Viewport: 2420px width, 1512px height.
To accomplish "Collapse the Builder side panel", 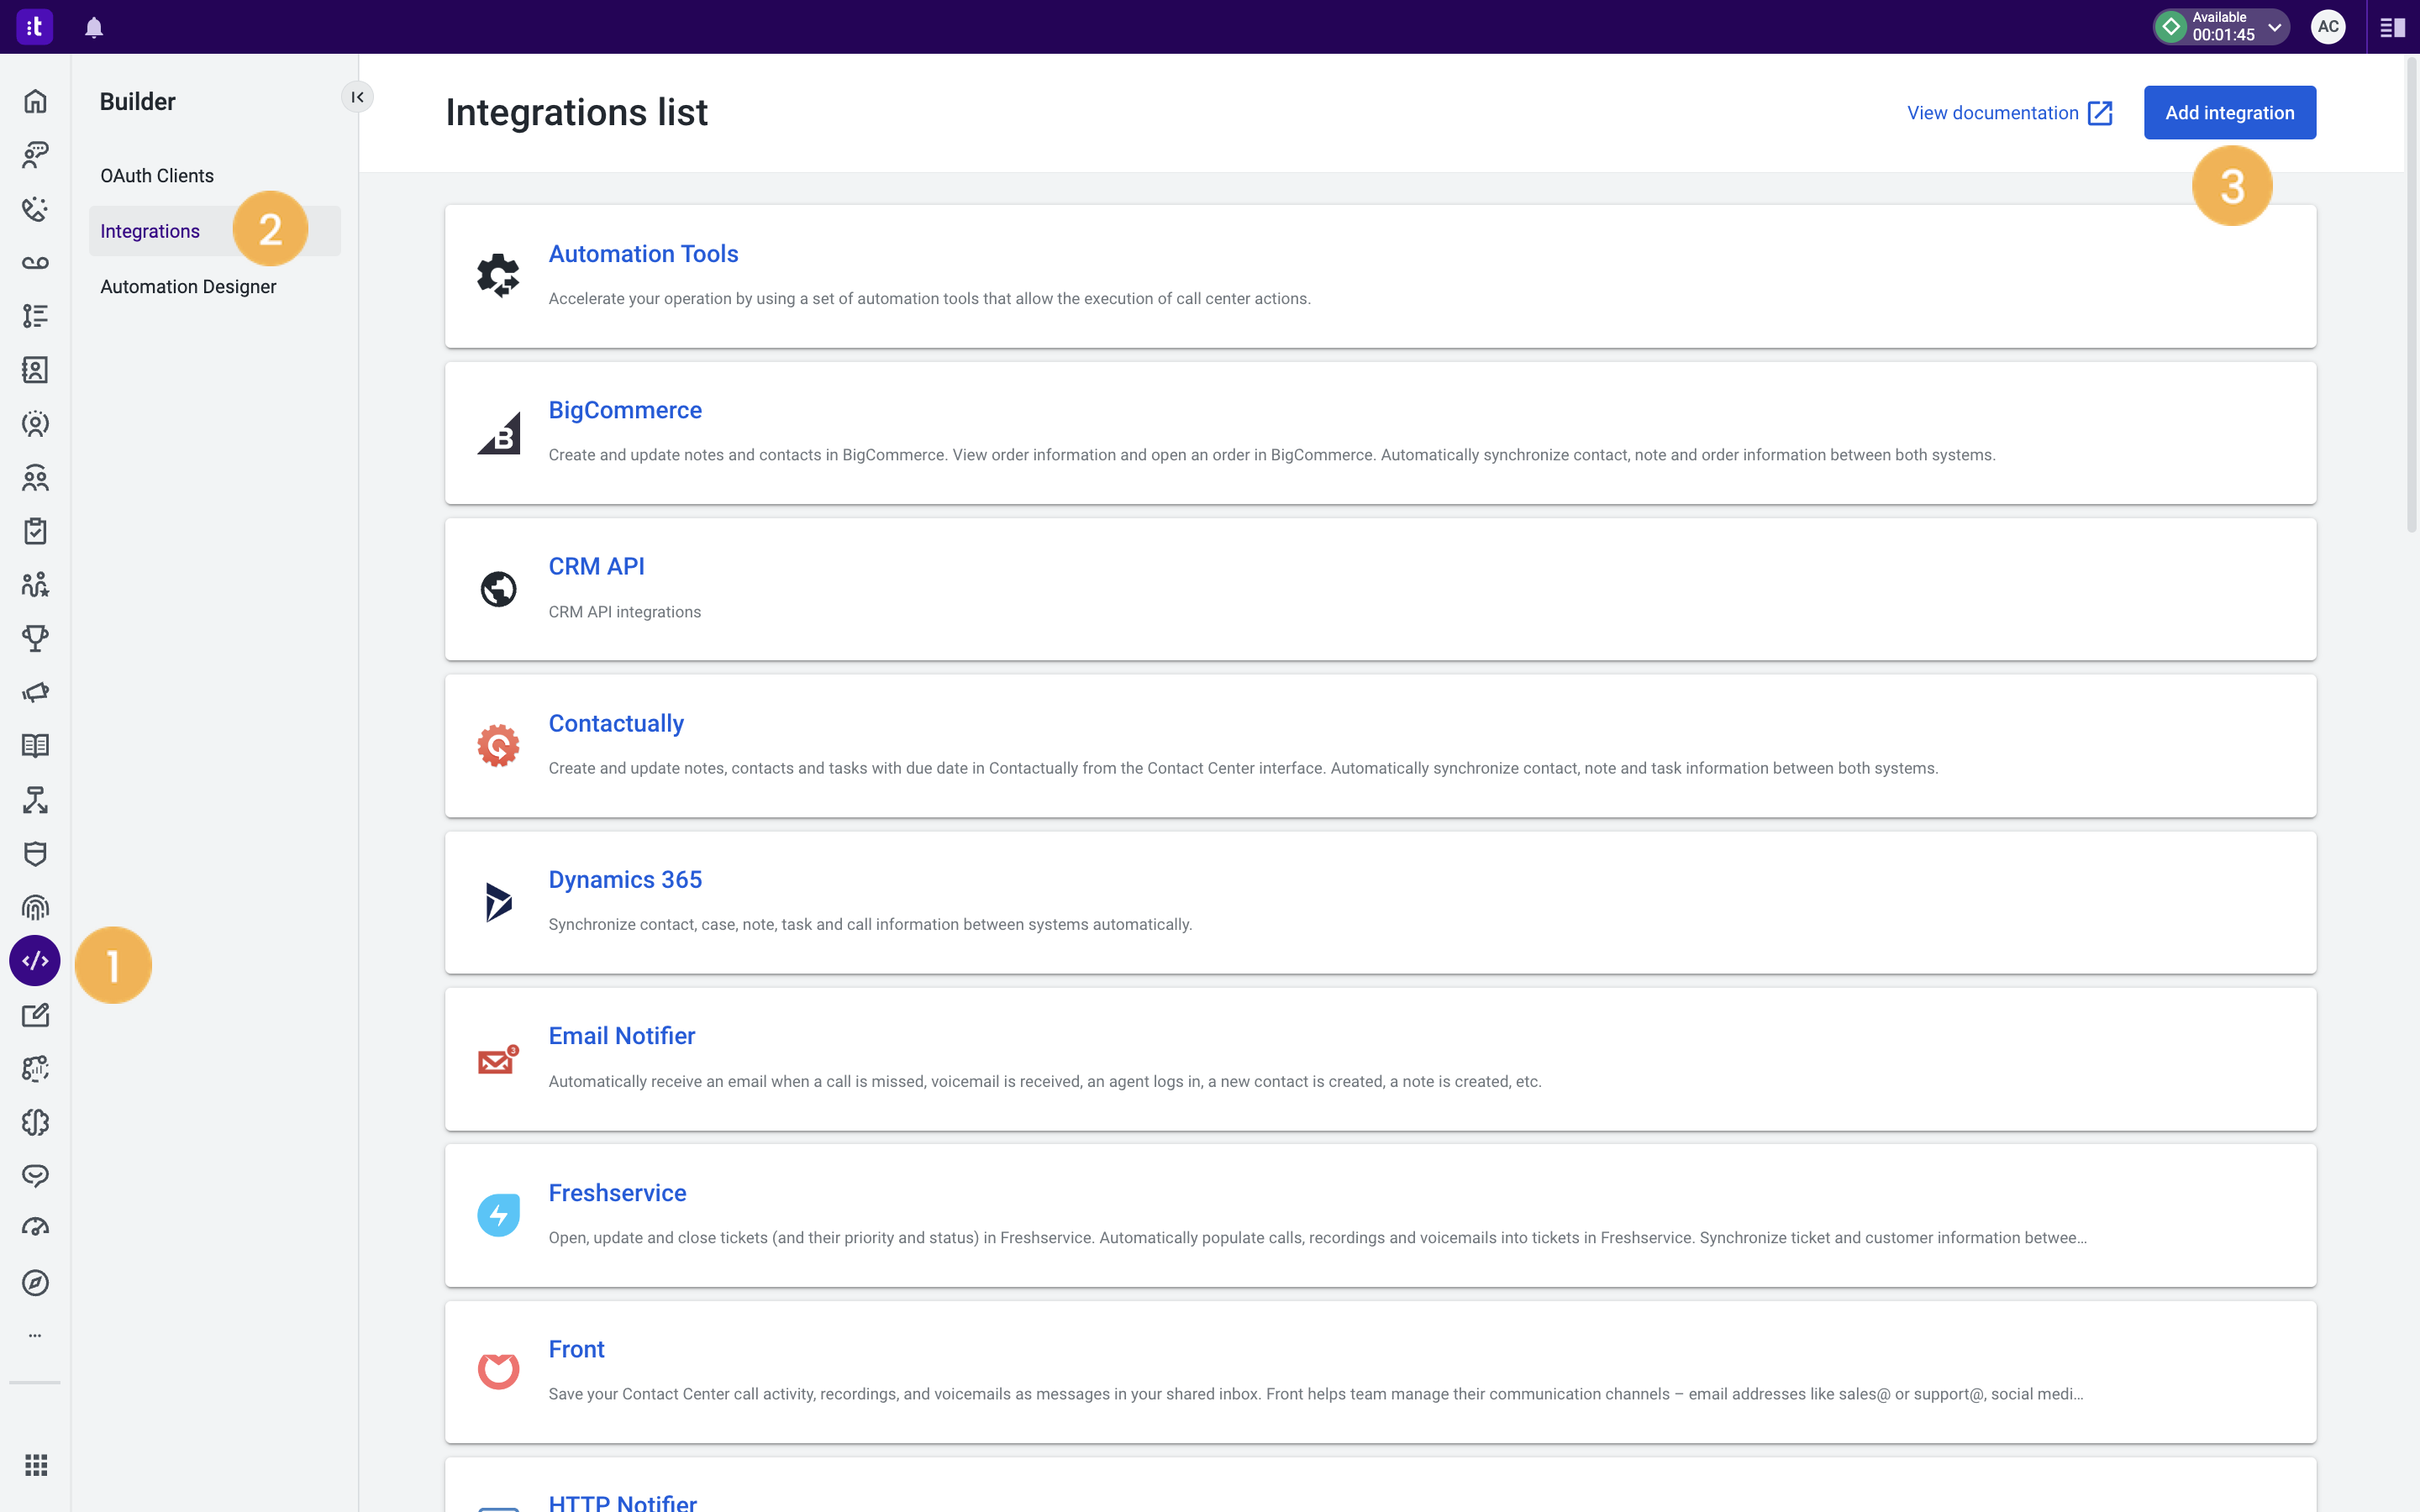I will click(x=357, y=97).
